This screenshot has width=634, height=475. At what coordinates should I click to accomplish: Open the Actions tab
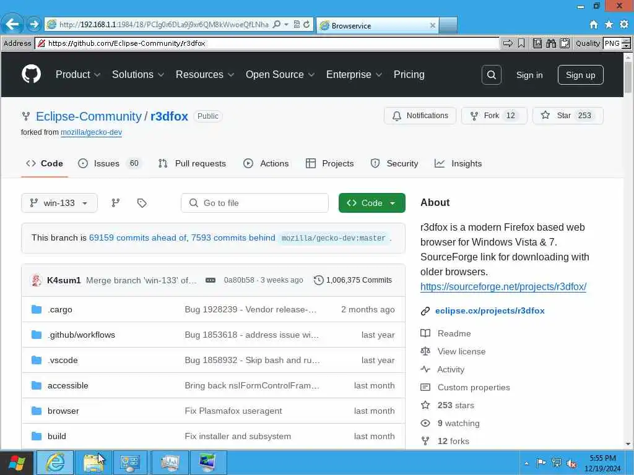266,163
